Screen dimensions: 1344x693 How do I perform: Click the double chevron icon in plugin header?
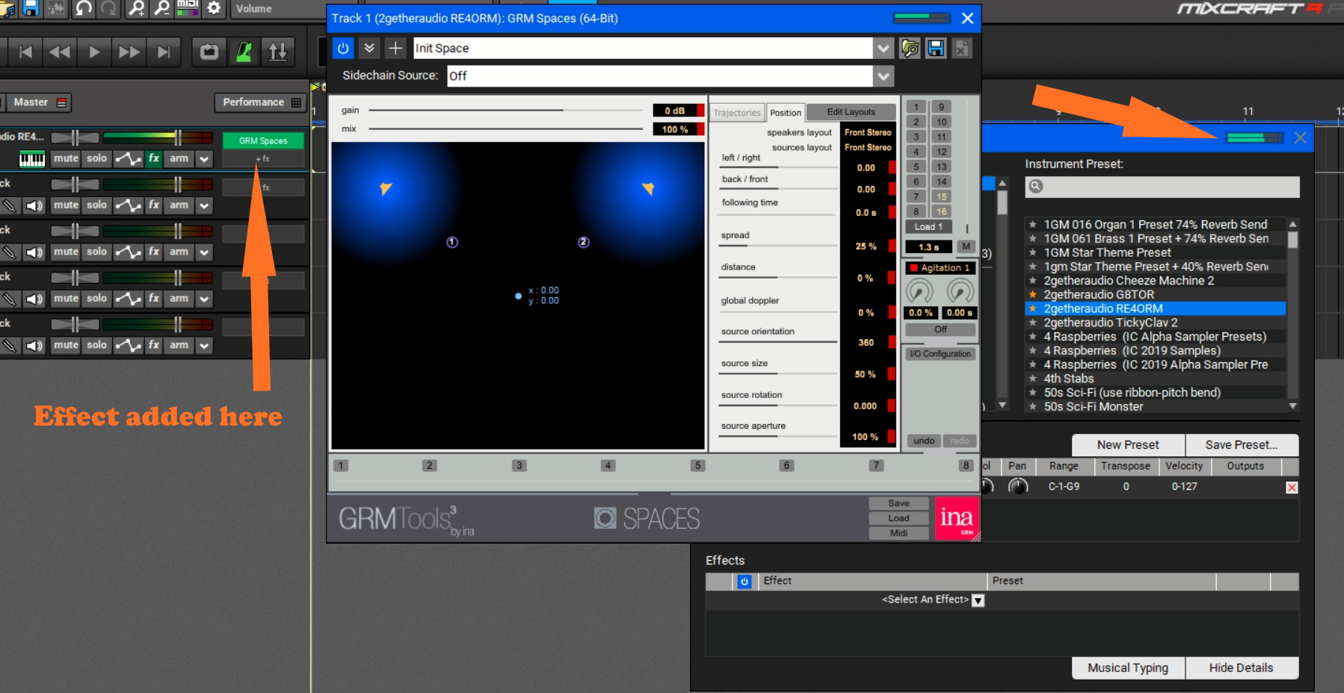pyautogui.click(x=369, y=49)
